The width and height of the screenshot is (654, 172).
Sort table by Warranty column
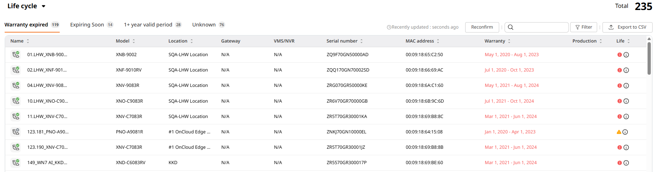tap(509, 41)
